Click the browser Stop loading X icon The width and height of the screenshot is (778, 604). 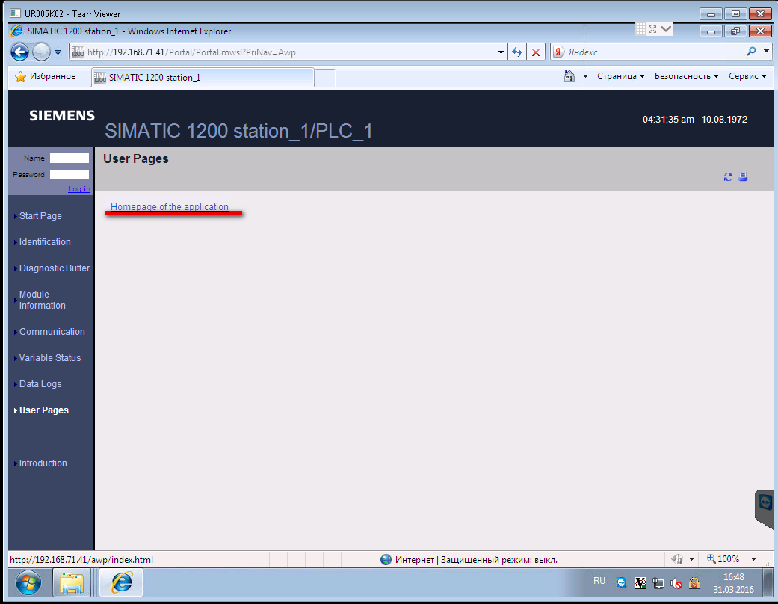(536, 52)
